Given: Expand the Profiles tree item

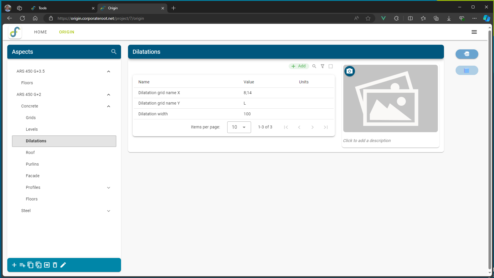Looking at the screenshot, I should click(109, 188).
